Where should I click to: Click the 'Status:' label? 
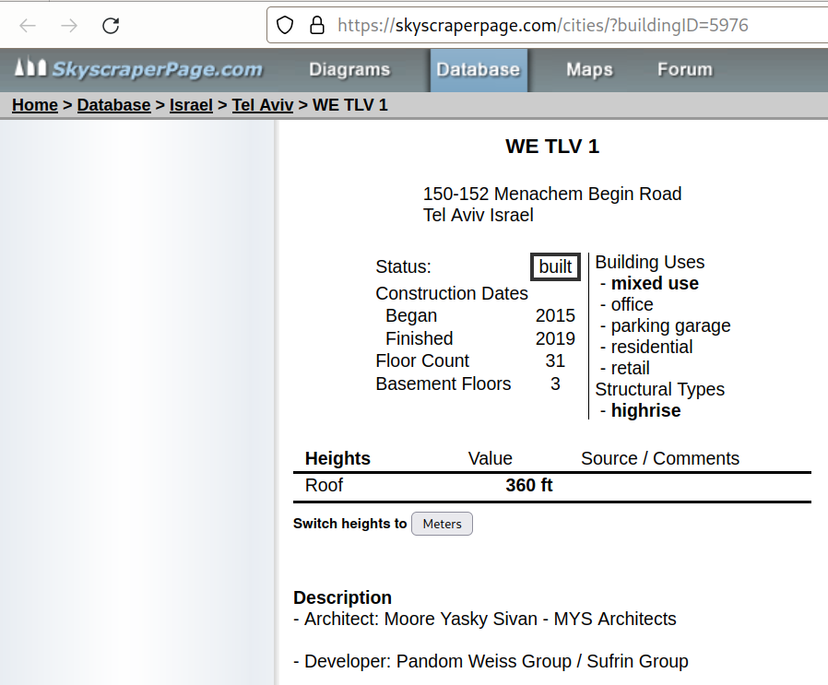[x=403, y=266]
